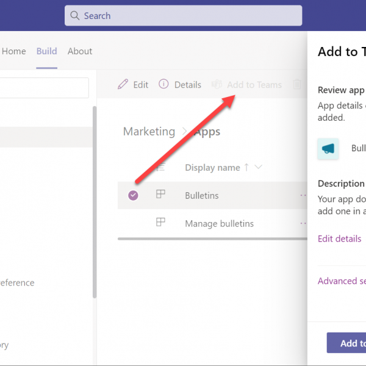Image resolution: width=366 pixels, height=366 pixels.
Task: Open more options for Bulletins row
Action: (303, 195)
